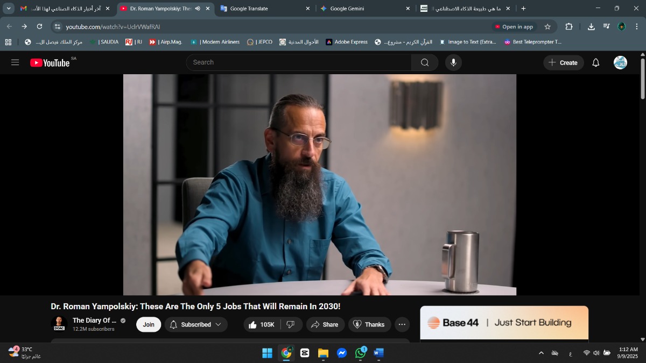Share the video

click(325, 324)
